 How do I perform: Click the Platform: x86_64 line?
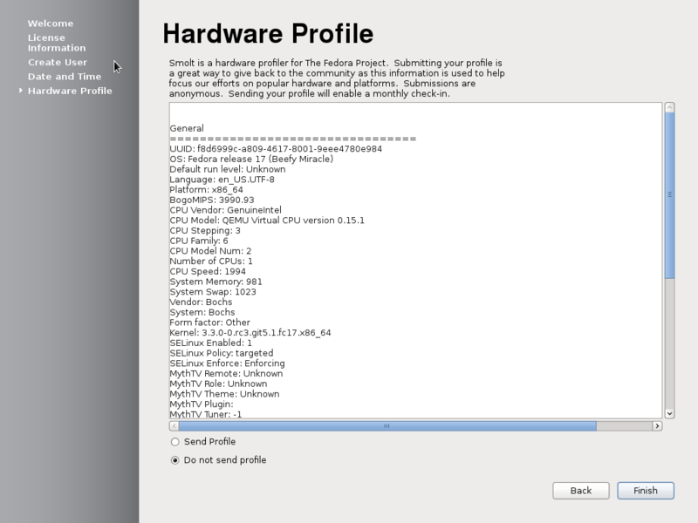click(206, 190)
